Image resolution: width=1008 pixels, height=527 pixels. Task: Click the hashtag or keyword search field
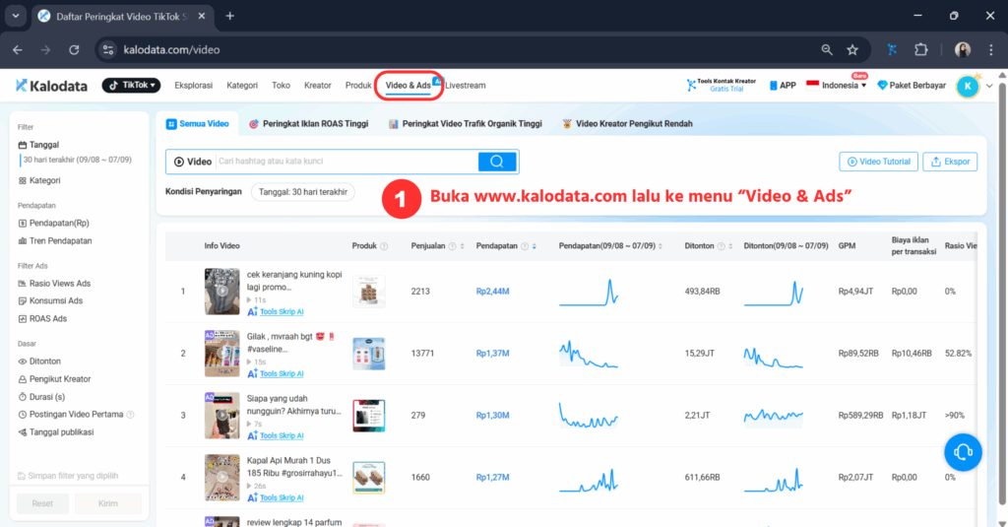347,162
